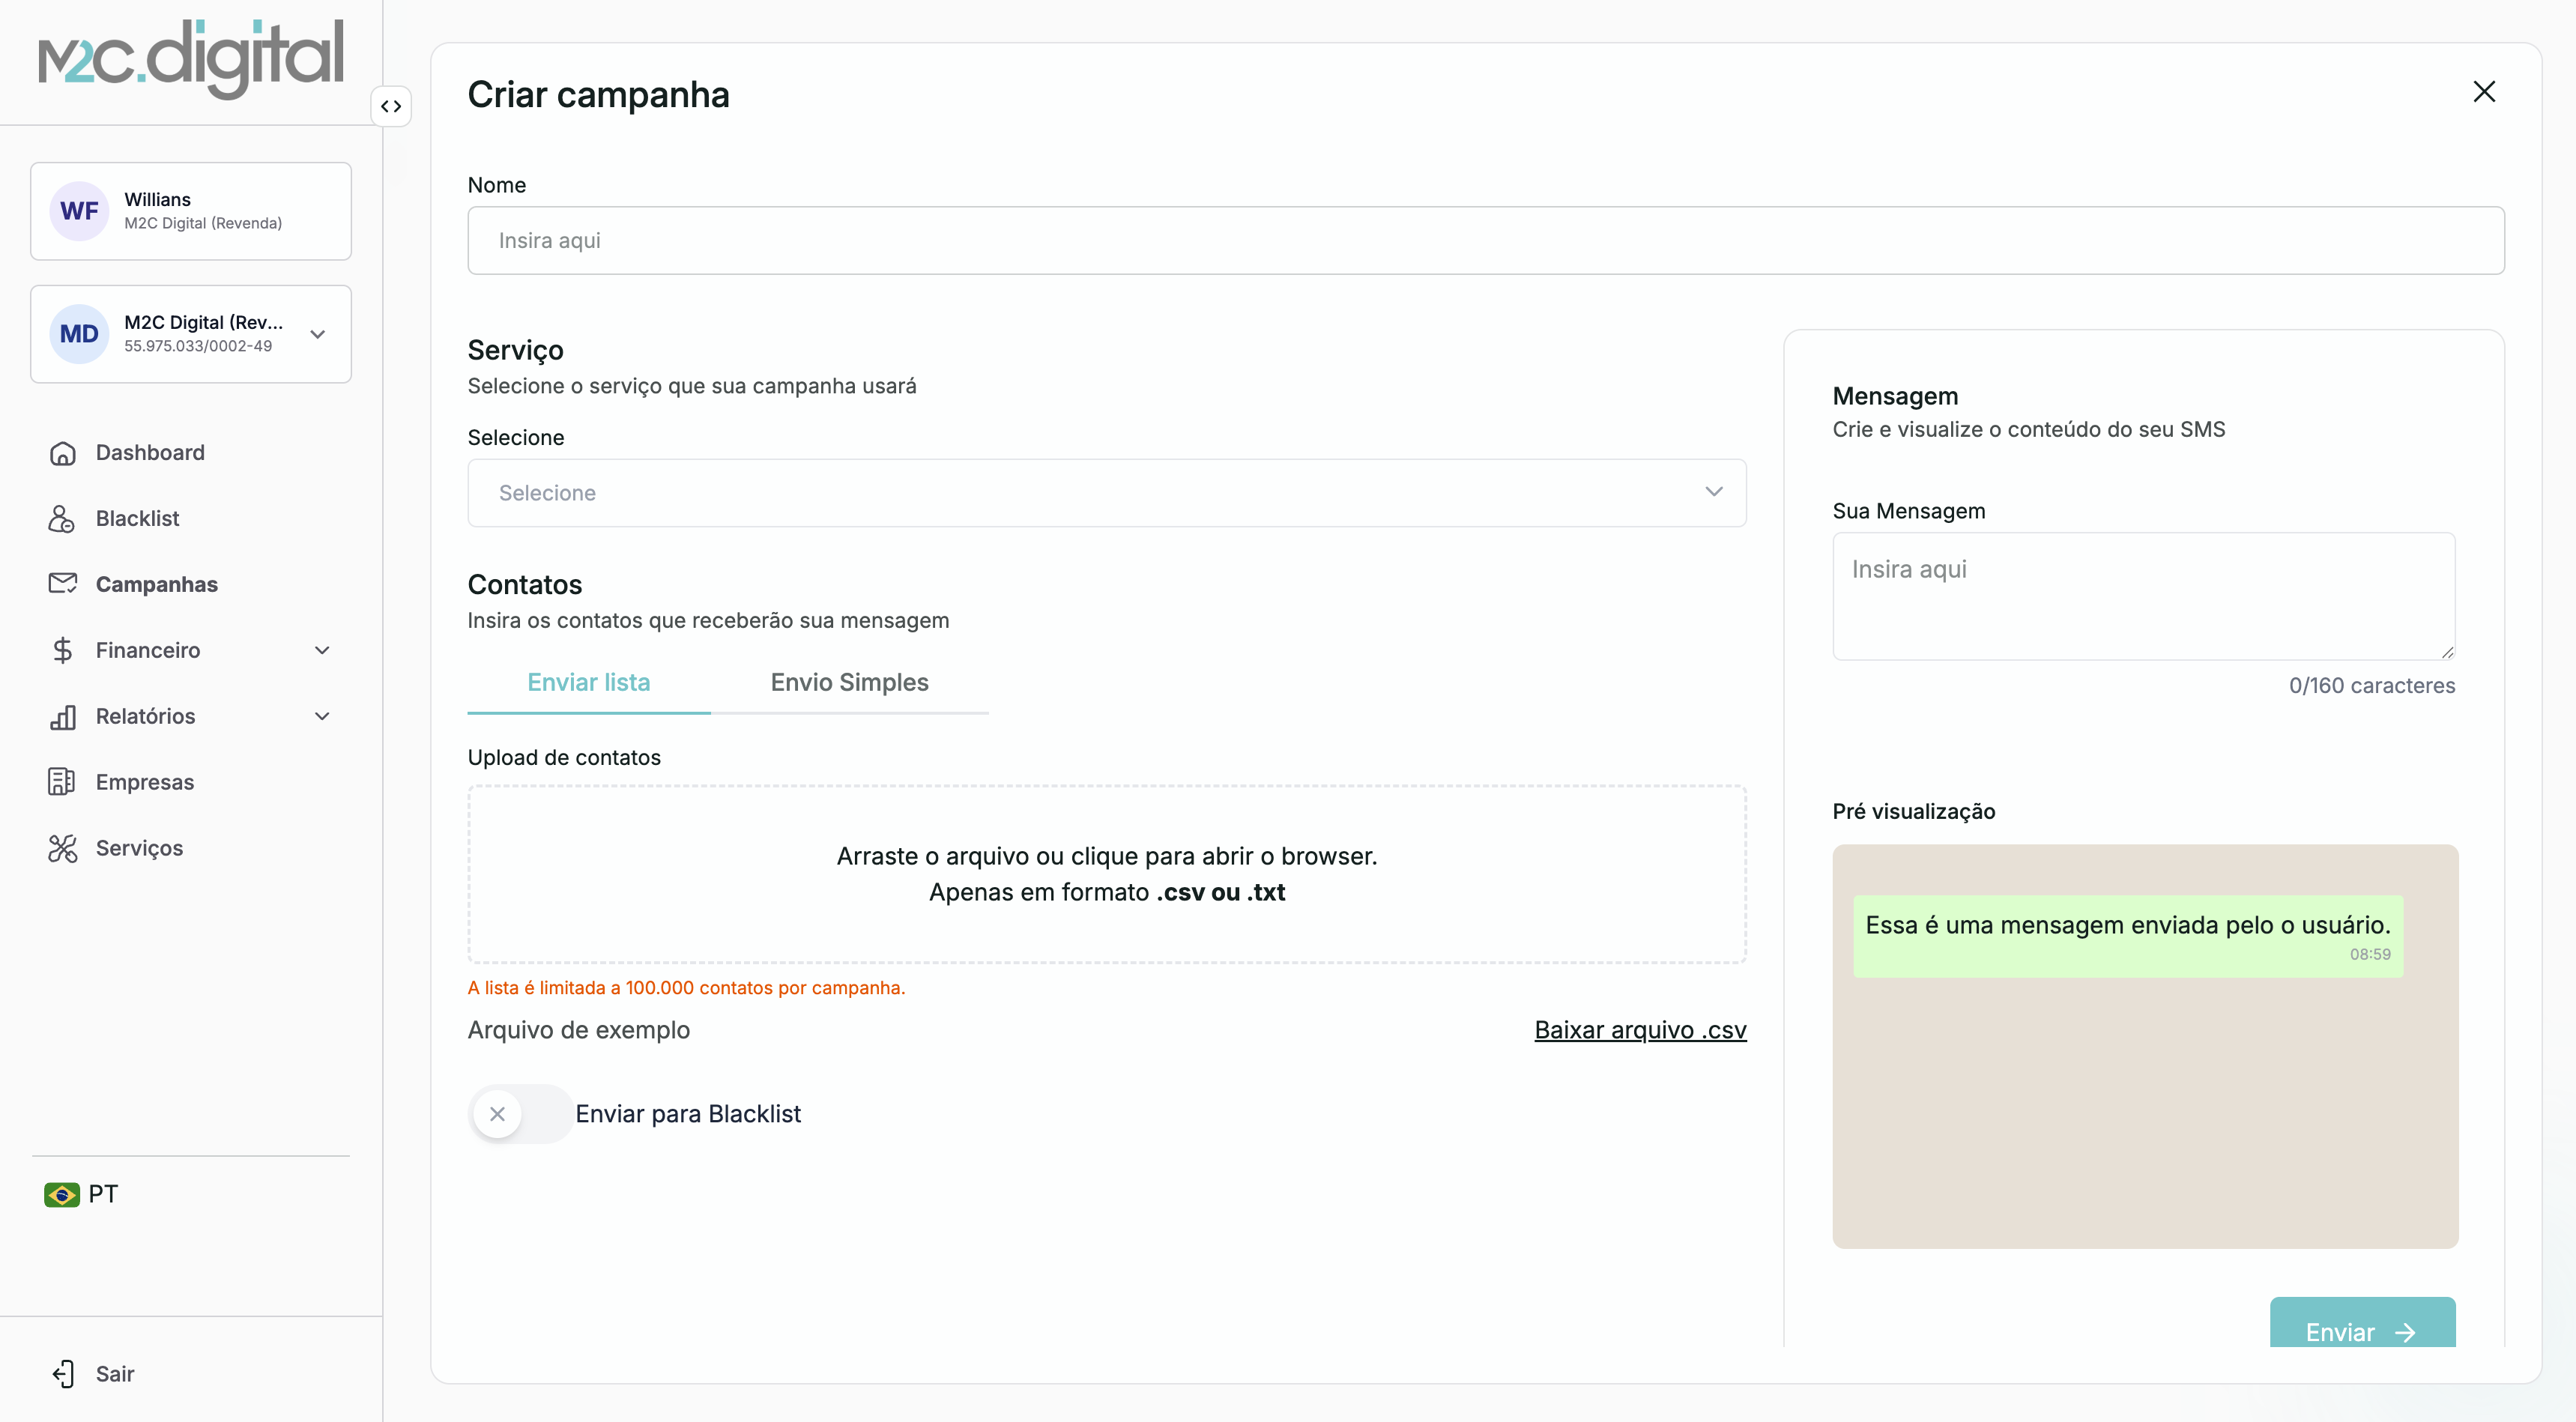Click the Nome input field

tap(1485, 241)
